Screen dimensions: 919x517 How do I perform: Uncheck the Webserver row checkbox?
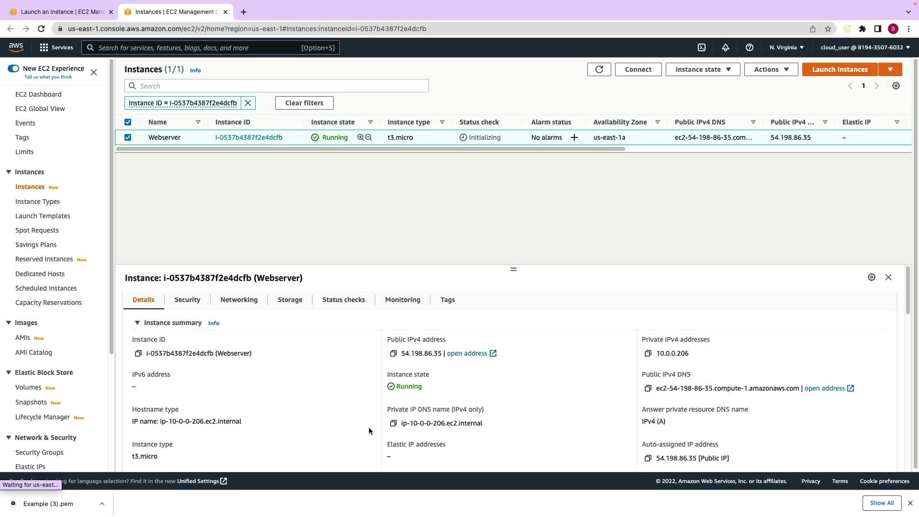[x=128, y=137]
